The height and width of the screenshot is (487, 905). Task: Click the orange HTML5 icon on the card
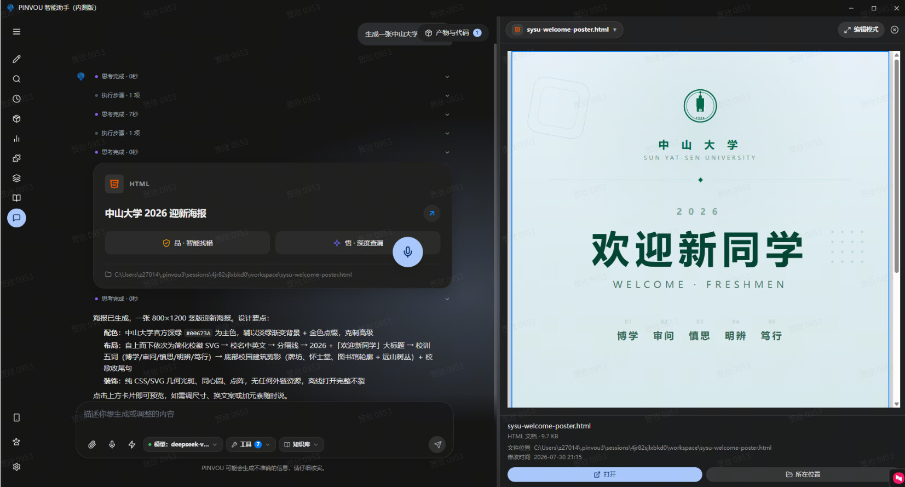[114, 184]
